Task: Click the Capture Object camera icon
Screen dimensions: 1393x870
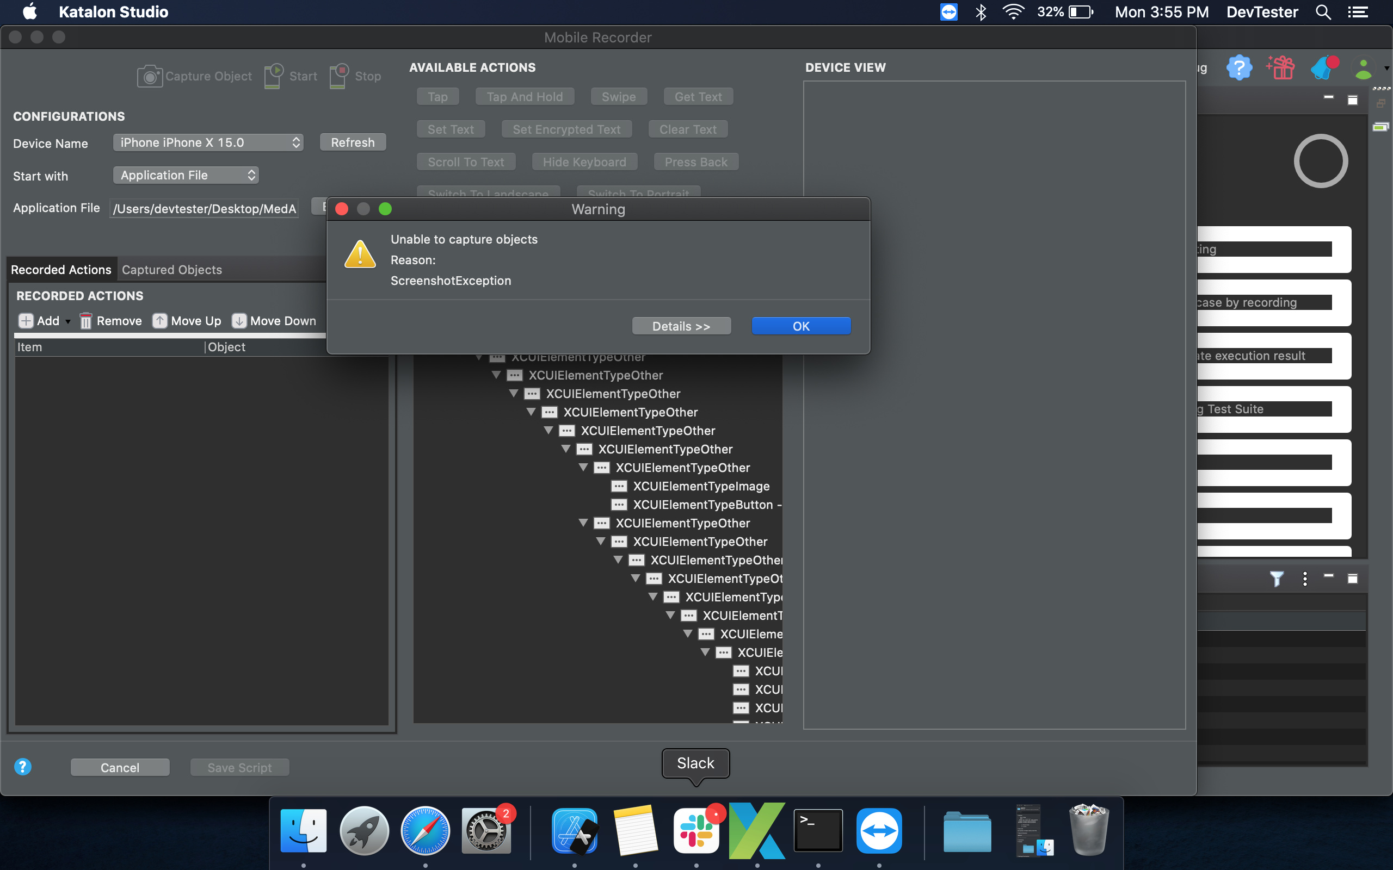Action: coord(150,76)
